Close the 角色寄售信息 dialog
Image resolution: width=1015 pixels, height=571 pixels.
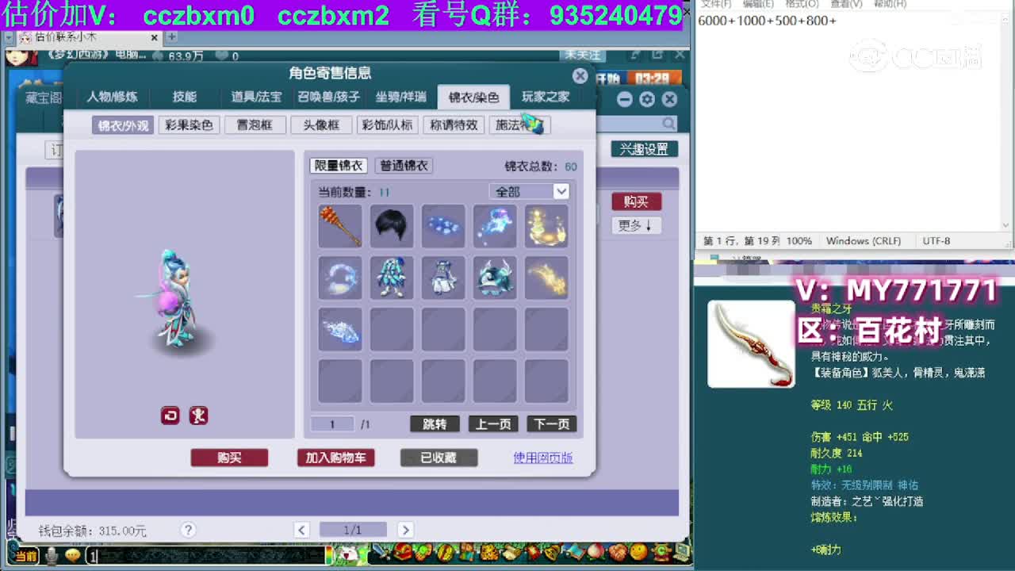click(580, 75)
